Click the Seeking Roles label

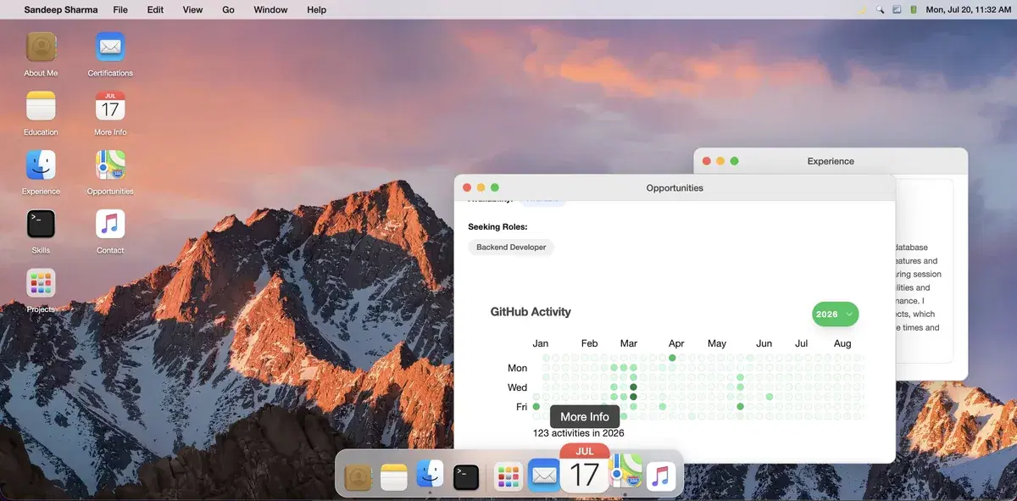point(497,227)
